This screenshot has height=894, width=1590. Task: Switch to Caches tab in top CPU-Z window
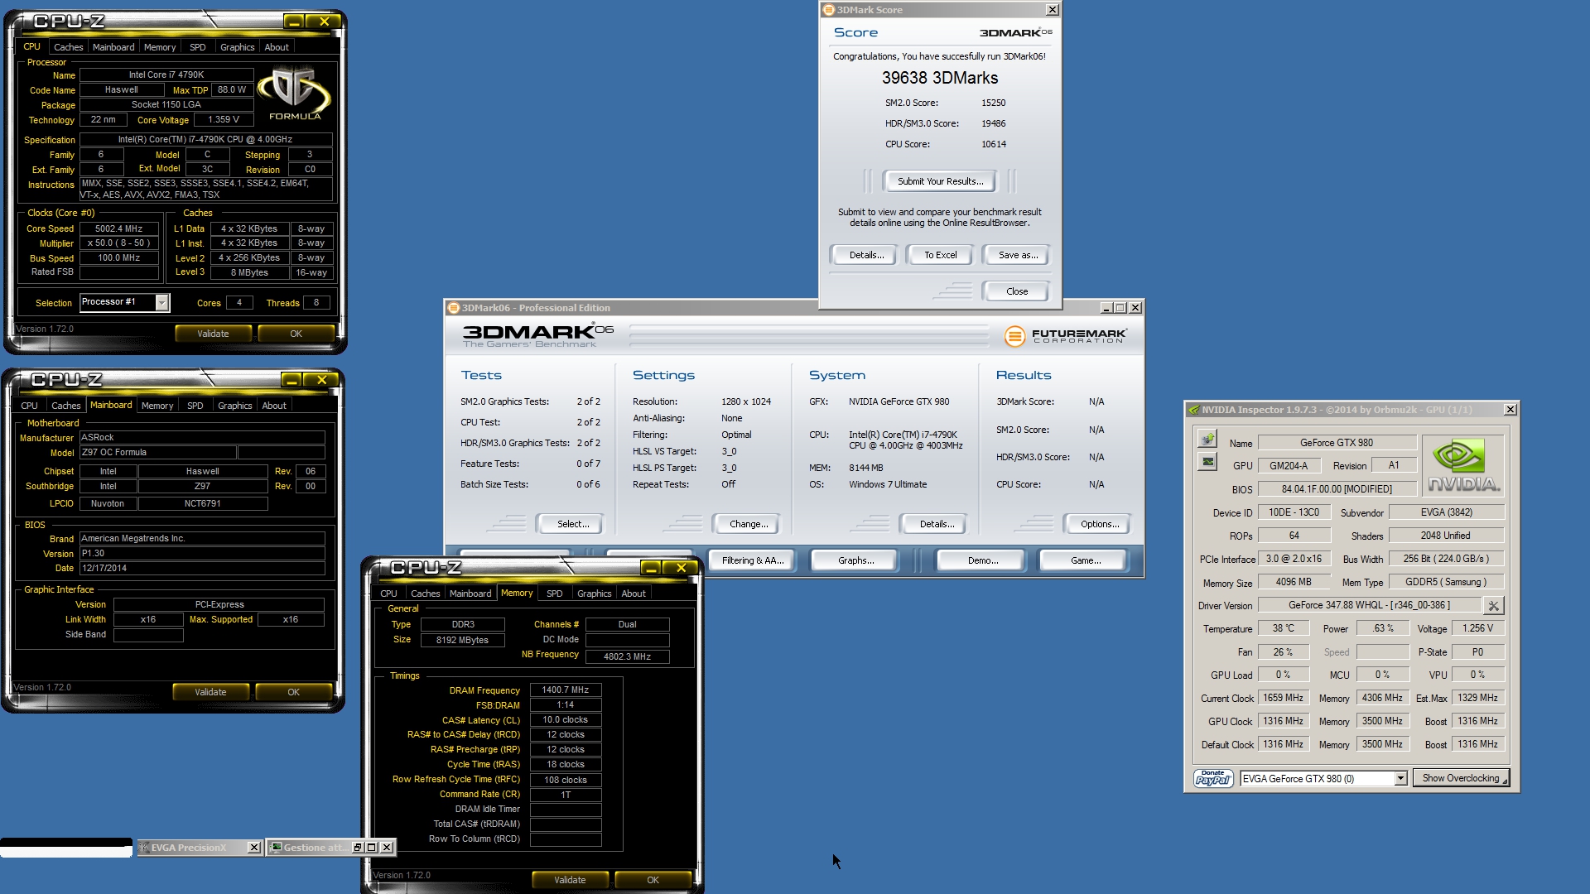(68, 47)
